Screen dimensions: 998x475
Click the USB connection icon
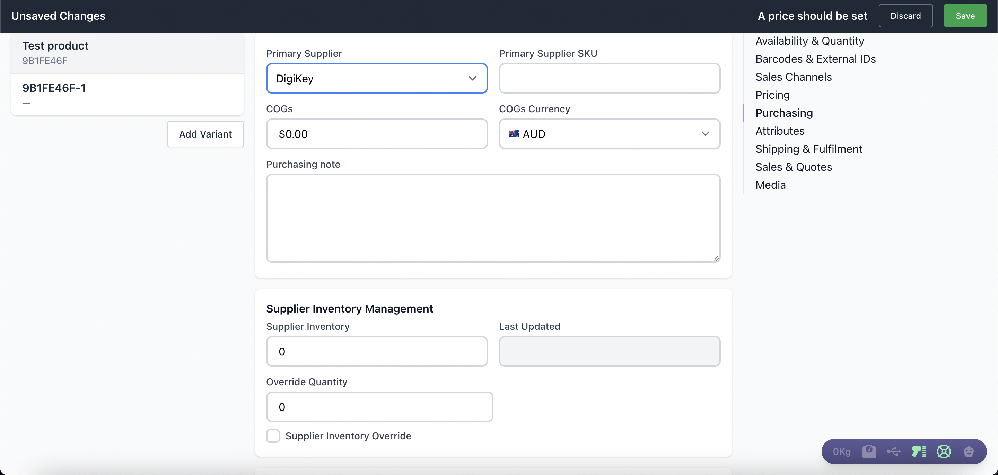(894, 451)
